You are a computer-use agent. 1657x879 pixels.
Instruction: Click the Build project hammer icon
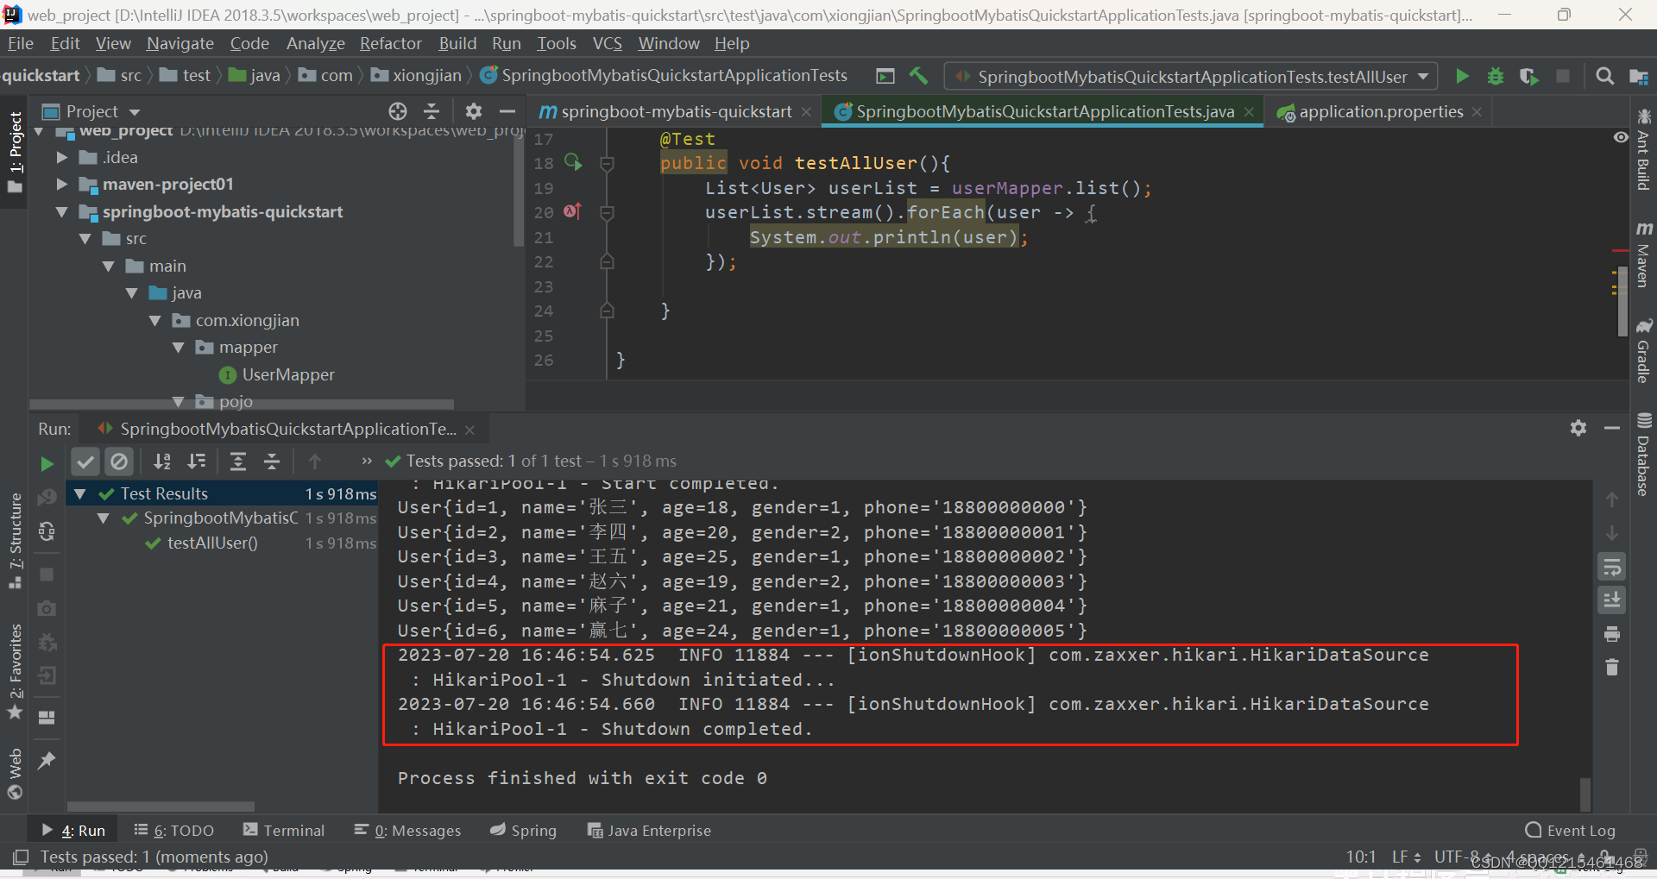[918, 76]
